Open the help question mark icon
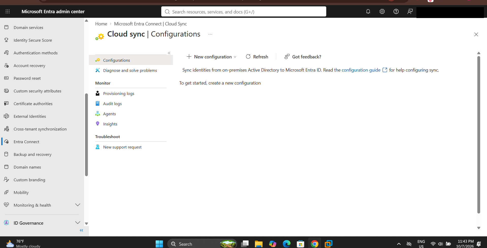 (396, 11)
